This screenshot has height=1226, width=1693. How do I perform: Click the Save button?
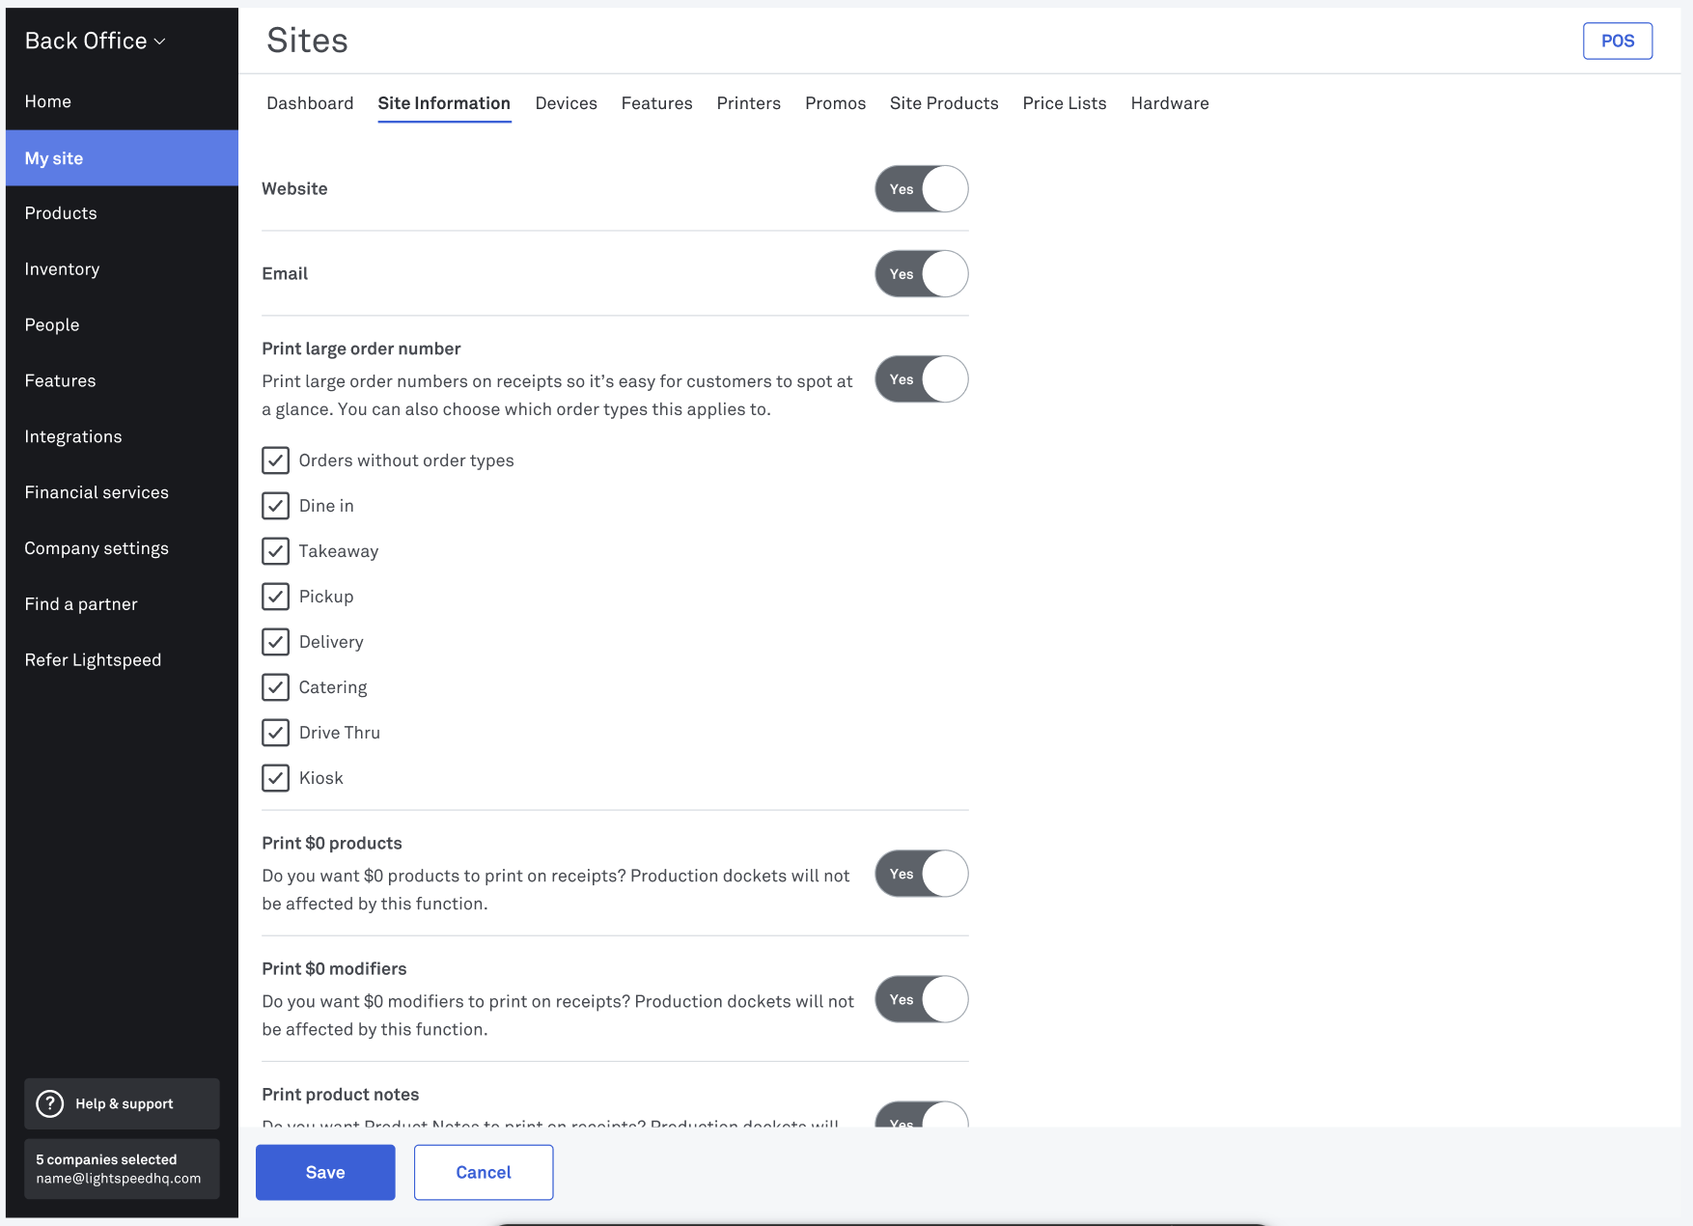(x=325, y=1172)
